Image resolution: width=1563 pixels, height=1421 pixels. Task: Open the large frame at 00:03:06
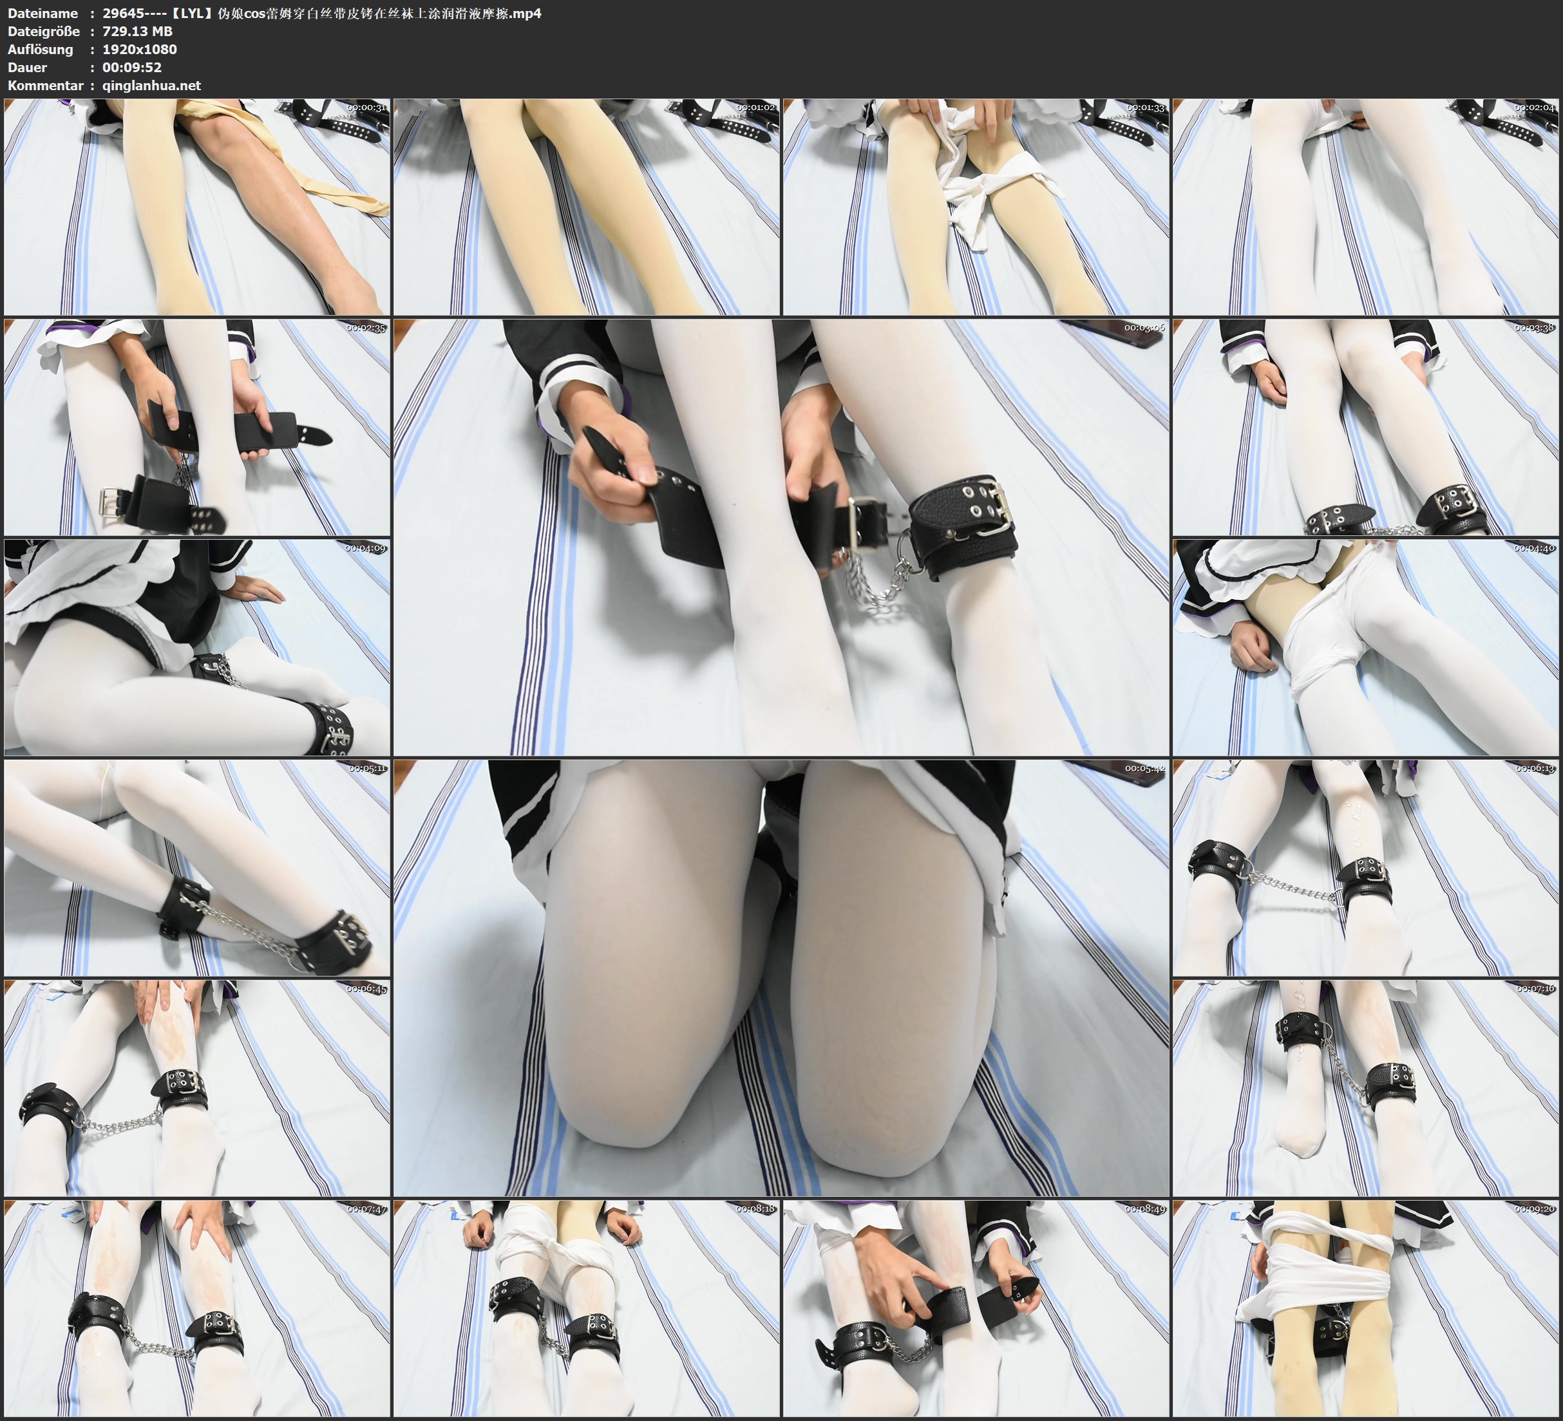pos(781,537)
